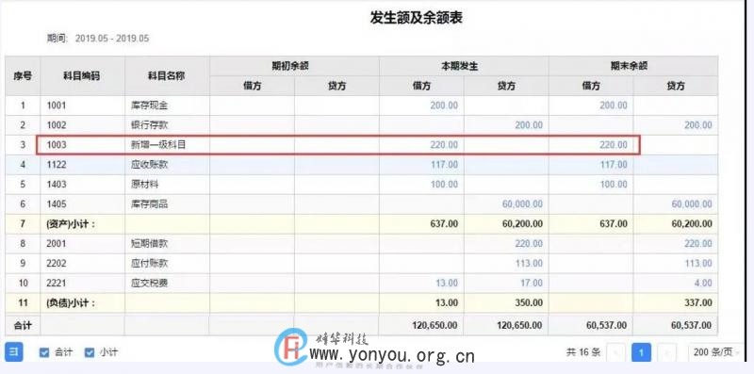Click account code 1122 for 应收账款
754x374 pixels.
(57, 165)
